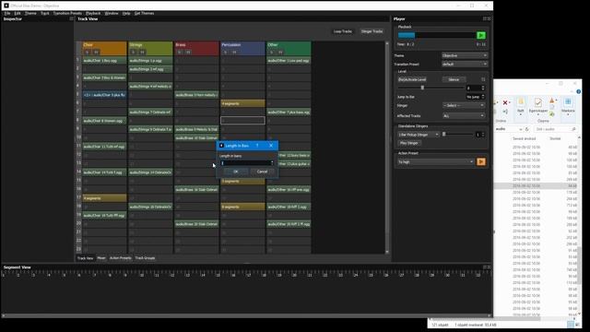Screen dimensions: 590x332
Task: Click the Stinger Tracks button
Action: tap(372, 31)
